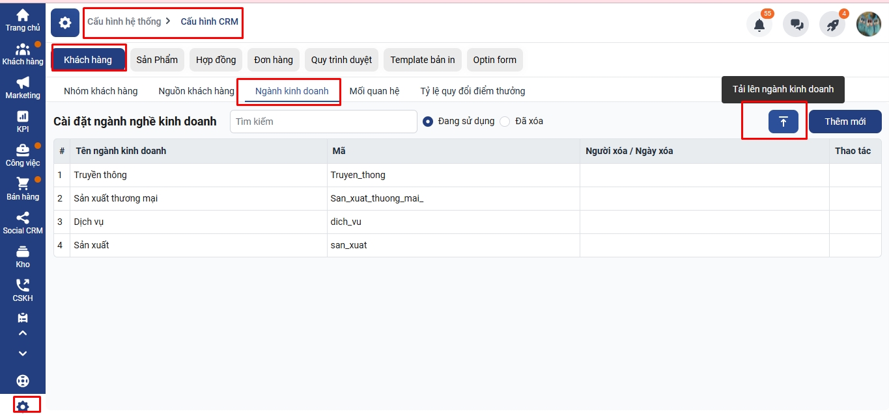Open the Kho warehouse module
The width and height of the screenshot is (889, 416).
coord(22,252)
